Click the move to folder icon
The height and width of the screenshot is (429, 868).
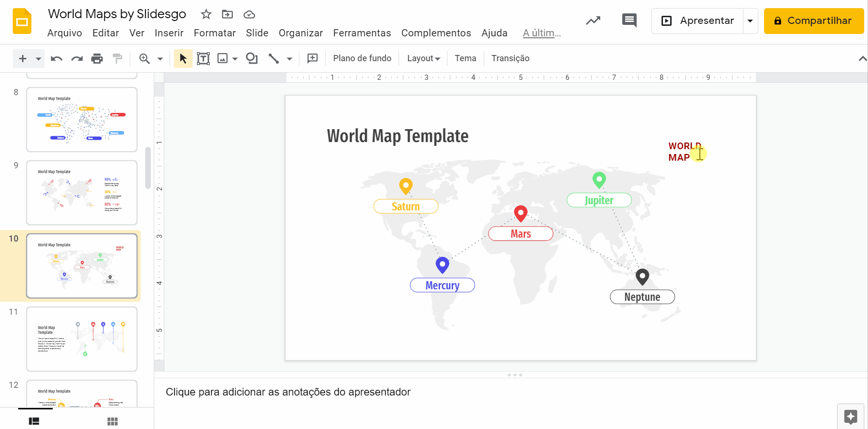pos(228,14)
